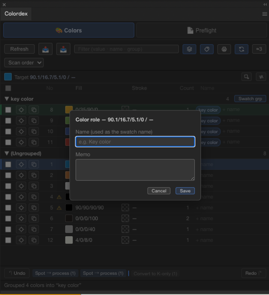Click the light fill swatch for 4/0/8/0
This screenshot has height=295, width=269.
(x=69, y=240)
